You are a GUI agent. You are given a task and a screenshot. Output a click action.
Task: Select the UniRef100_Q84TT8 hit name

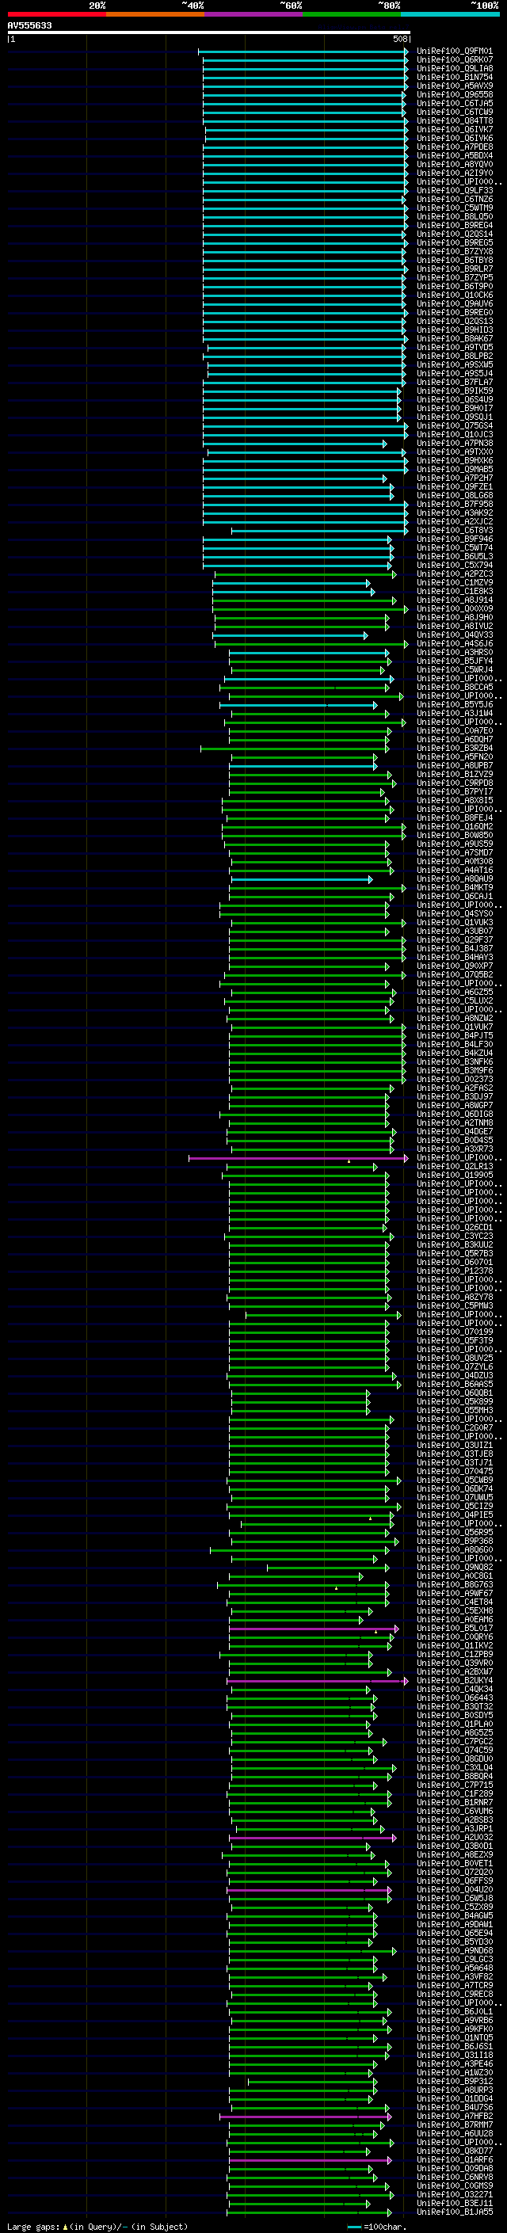(454, 120)
